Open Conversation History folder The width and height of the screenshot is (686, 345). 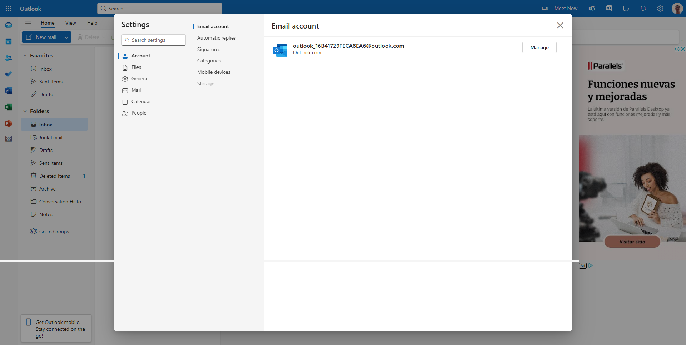tap(54, 202)
